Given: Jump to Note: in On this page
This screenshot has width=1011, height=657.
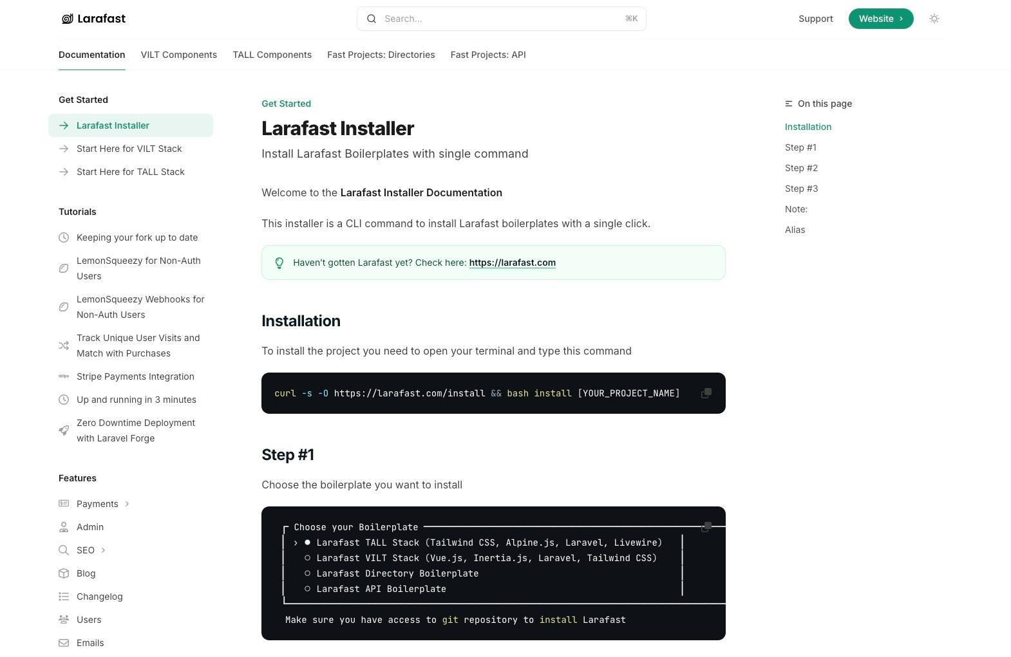Looking at the screenshot, I should [x=796, y=209].
